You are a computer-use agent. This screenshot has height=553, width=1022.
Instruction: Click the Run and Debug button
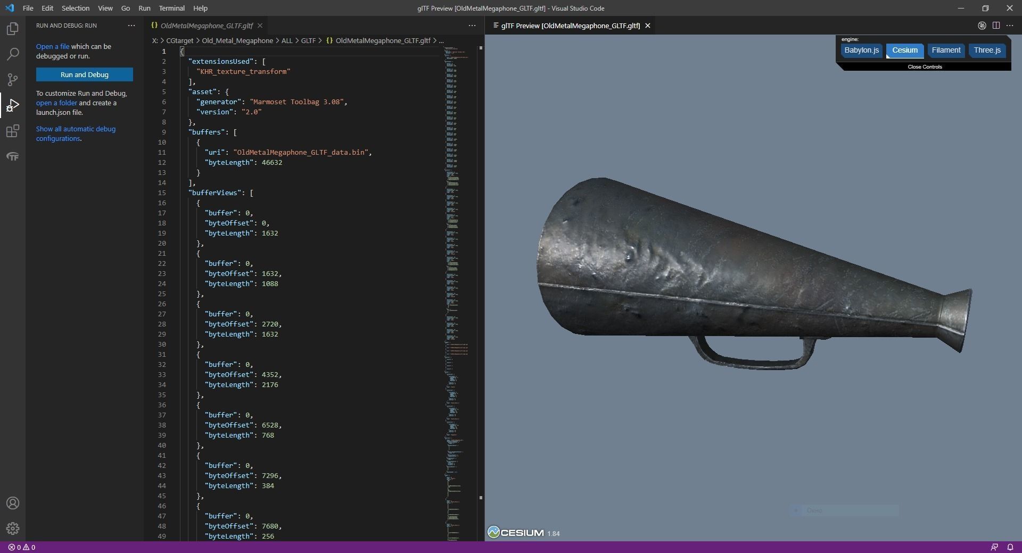click(84, 74)
